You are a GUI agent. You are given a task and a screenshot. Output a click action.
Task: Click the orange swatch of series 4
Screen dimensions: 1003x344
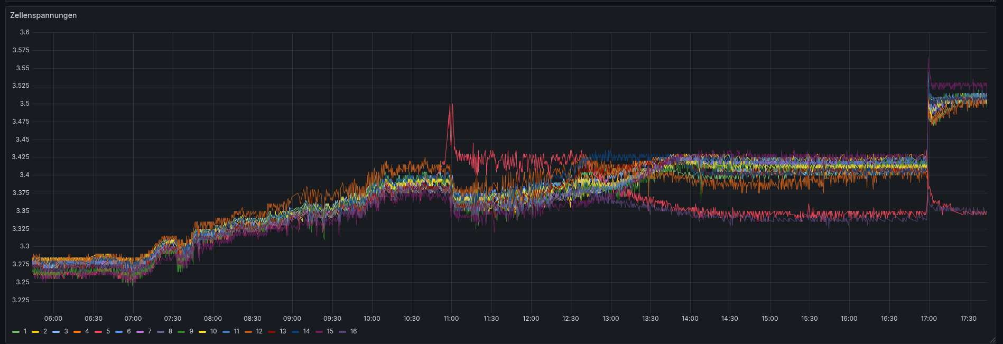[x=78, y=332]
